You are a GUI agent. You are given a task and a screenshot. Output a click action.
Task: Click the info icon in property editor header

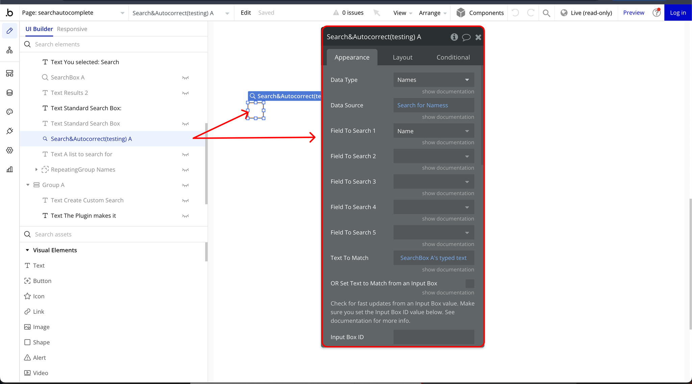point(454,37)
